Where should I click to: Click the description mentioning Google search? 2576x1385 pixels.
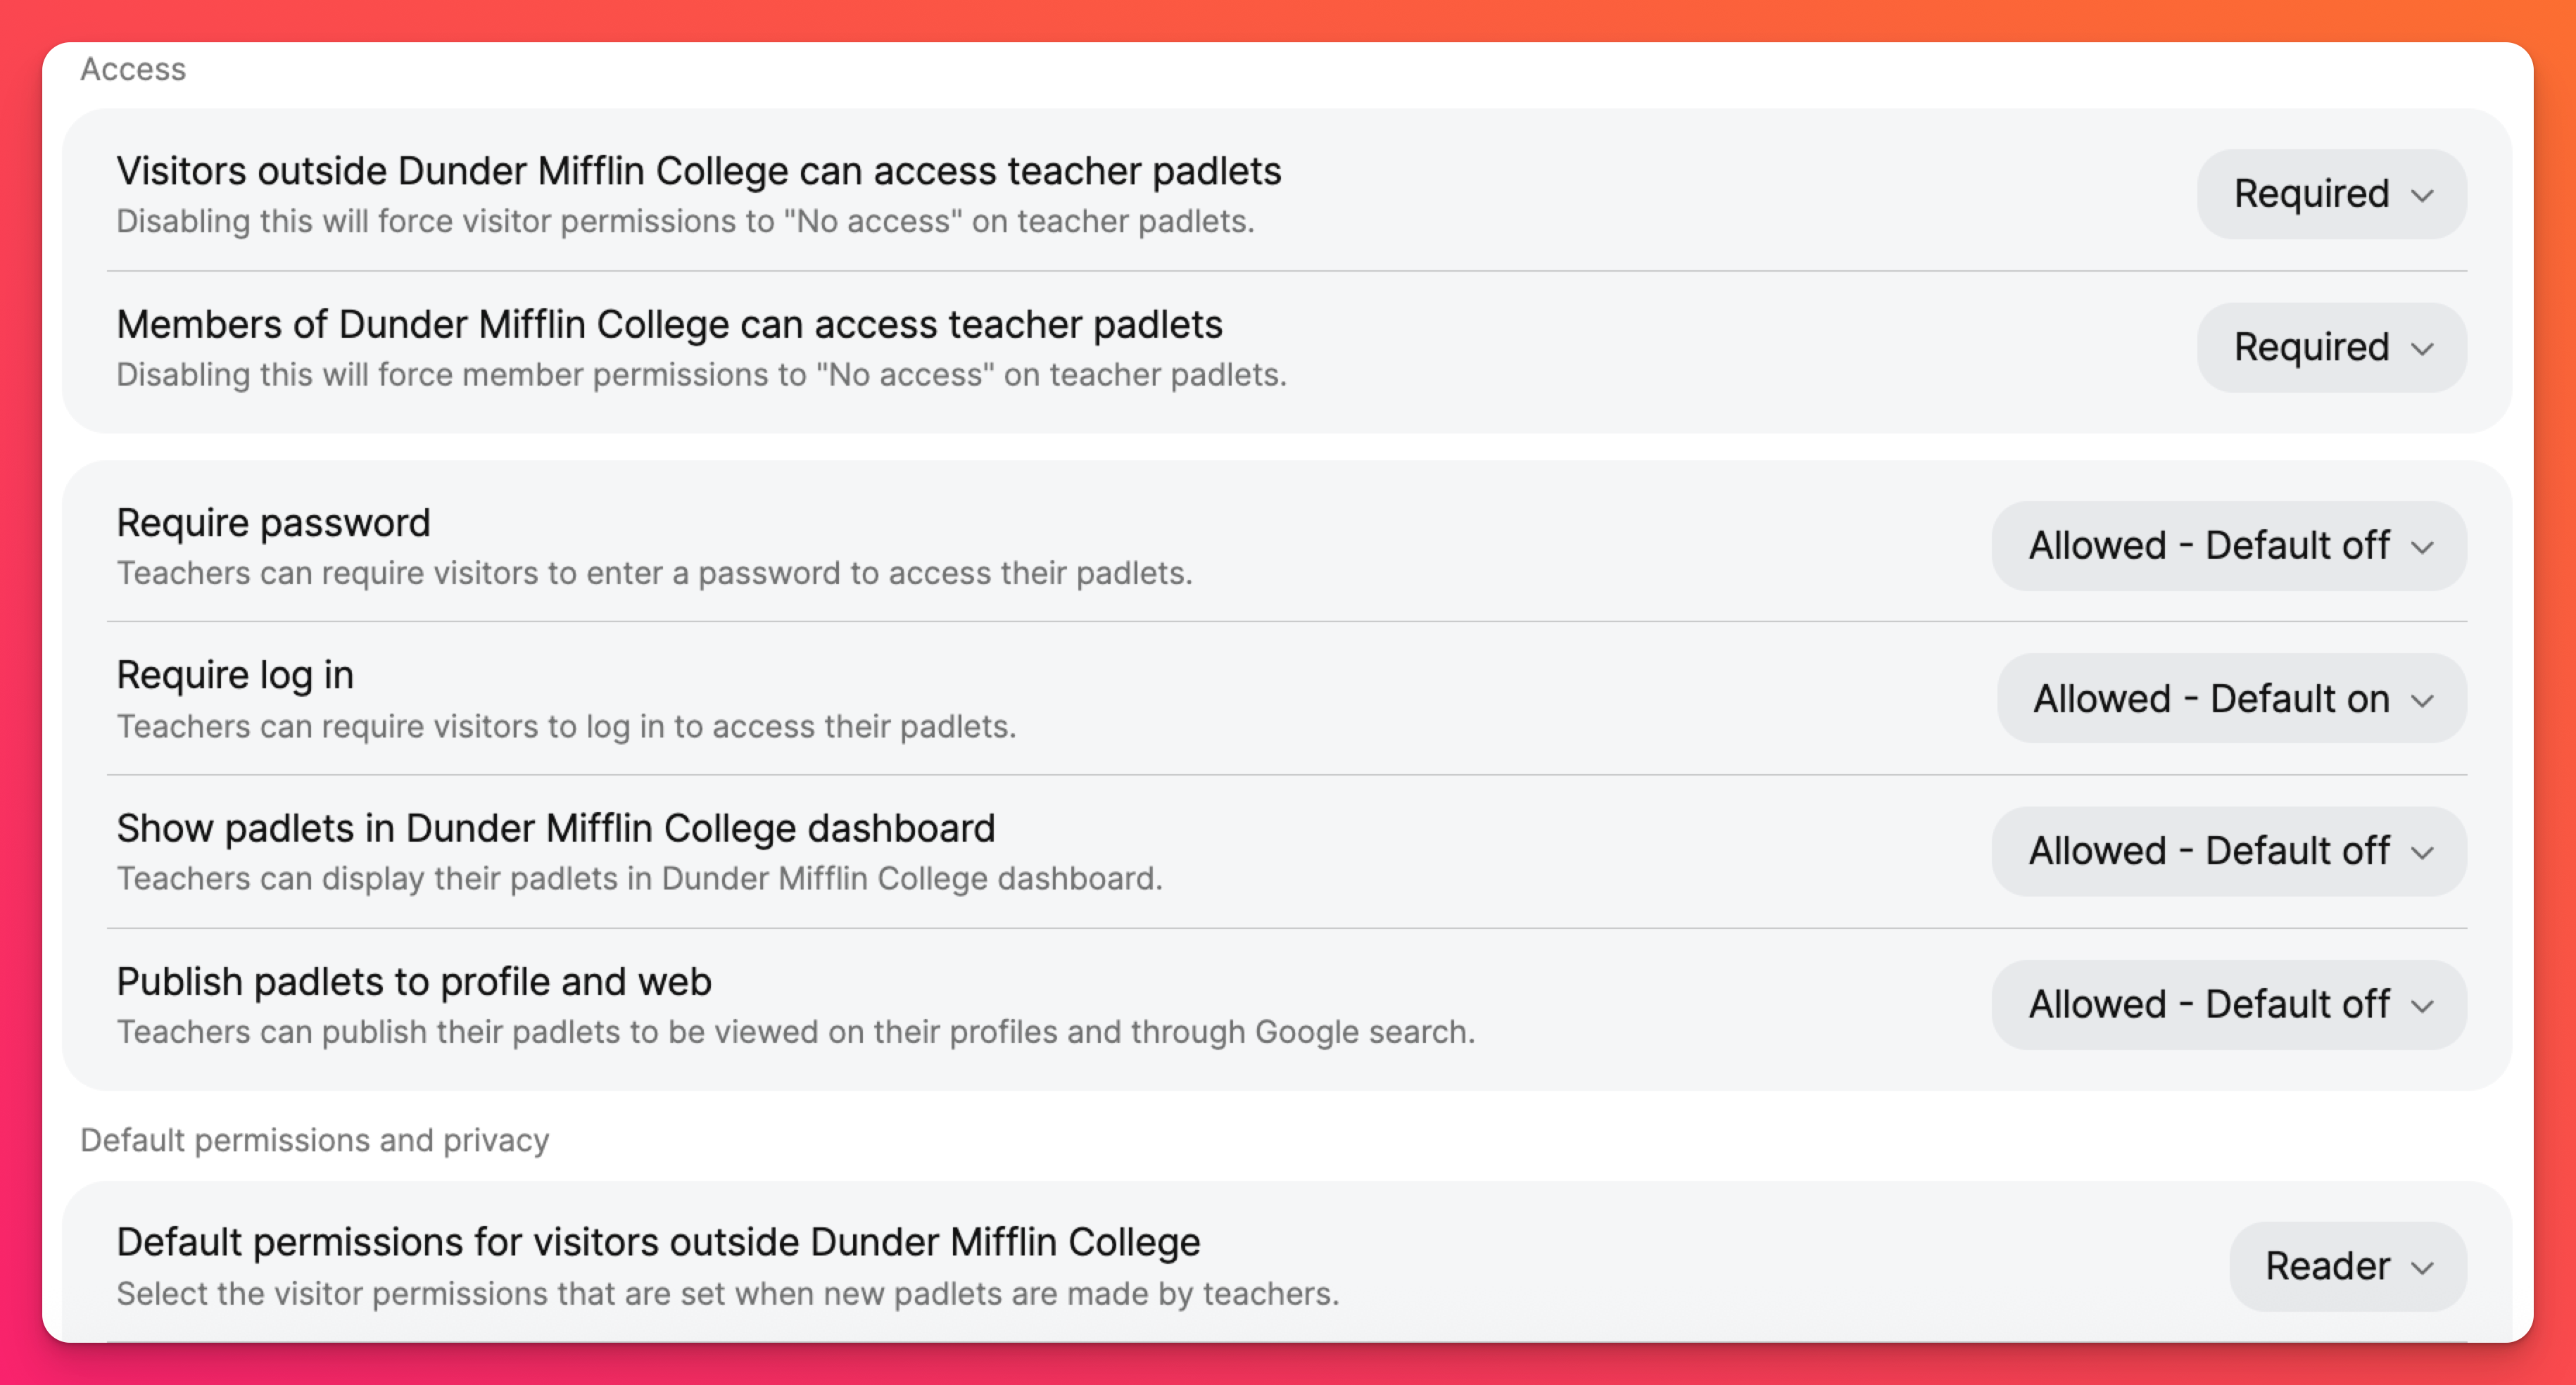[x=795, y=1032]
